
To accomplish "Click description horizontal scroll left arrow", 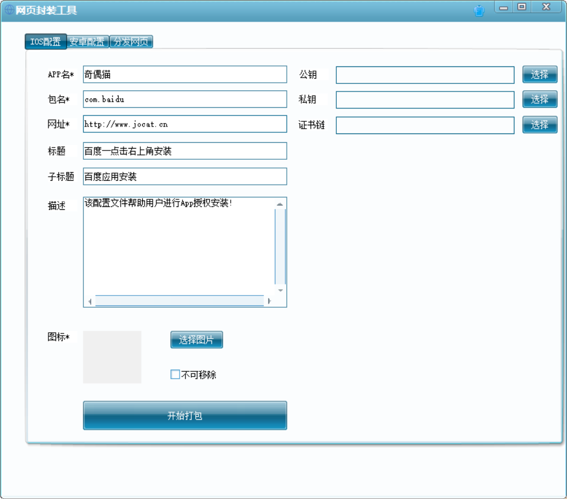I will coord(90,301).
